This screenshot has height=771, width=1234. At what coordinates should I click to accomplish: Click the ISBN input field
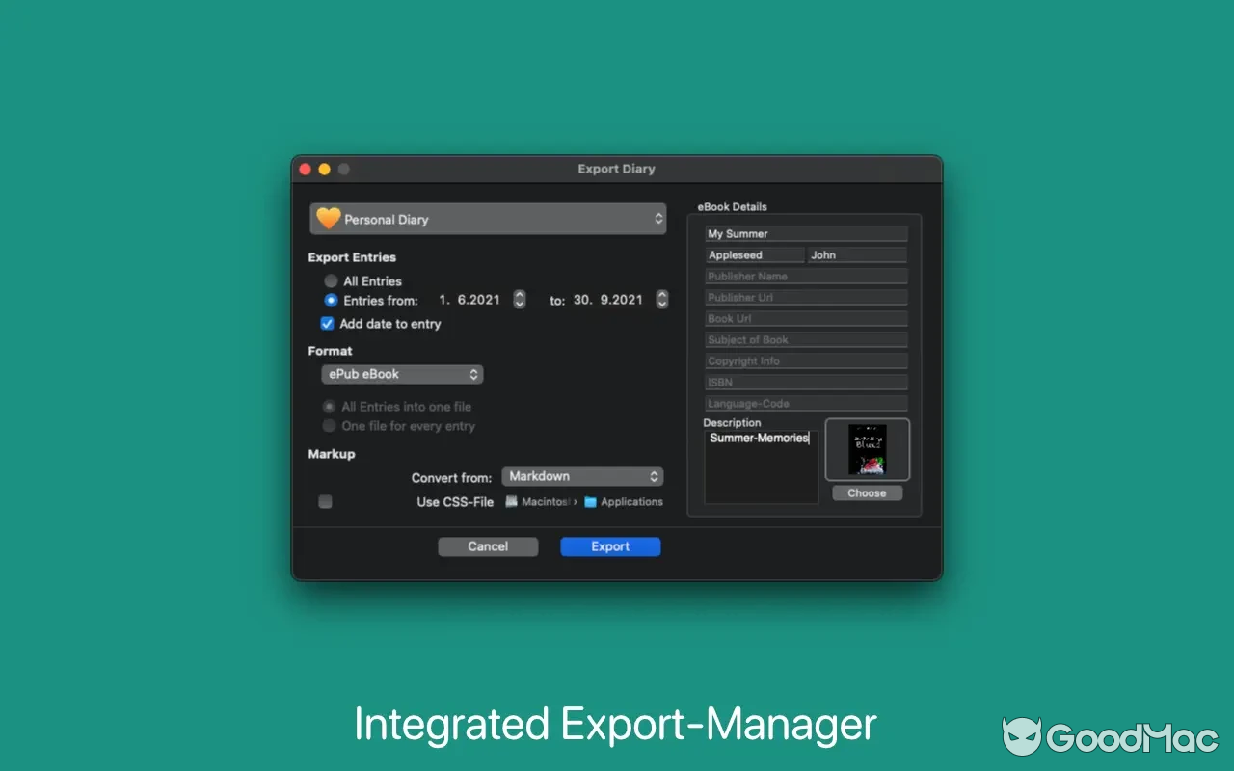[x=805, y=382]
